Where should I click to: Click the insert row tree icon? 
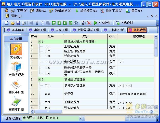point(84,23)
